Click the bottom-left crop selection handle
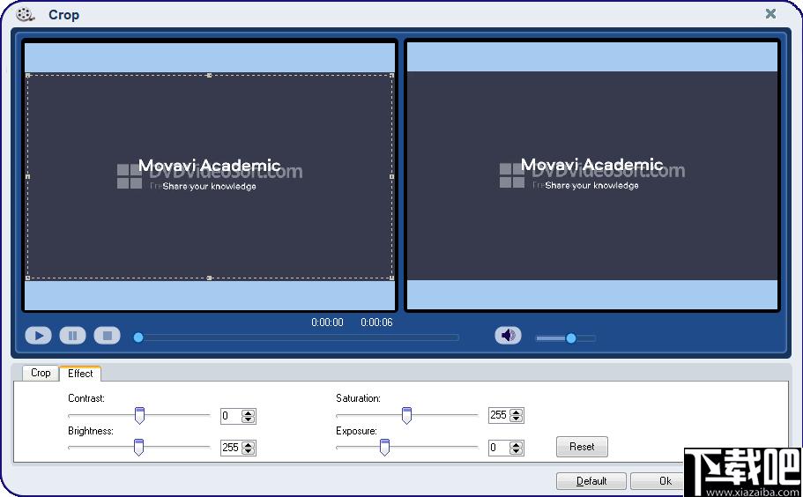 28,278
